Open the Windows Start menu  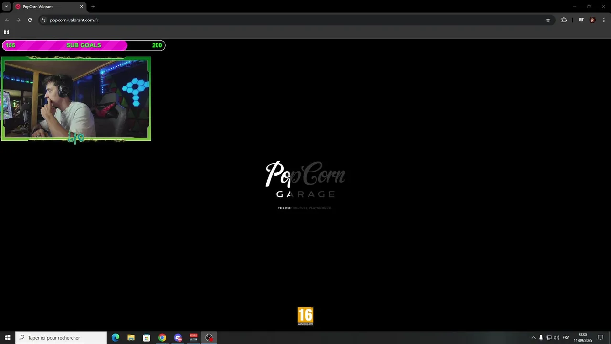coord(8,338)
